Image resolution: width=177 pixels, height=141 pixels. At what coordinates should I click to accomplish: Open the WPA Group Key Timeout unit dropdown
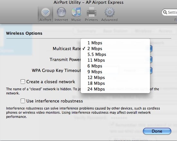(151, 70)
